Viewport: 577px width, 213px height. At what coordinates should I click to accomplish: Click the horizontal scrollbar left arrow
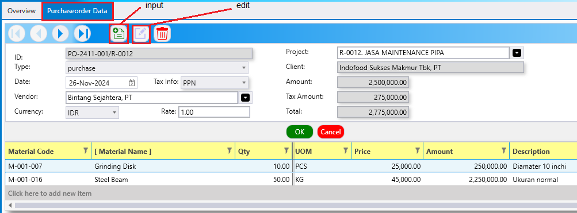[x=10, y=205]
